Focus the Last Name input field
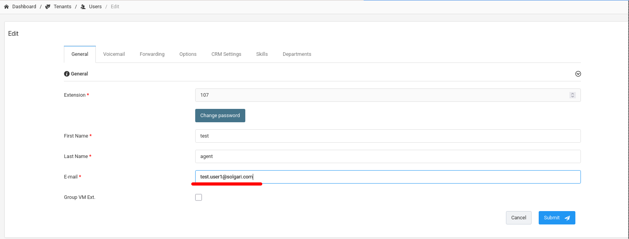The image size is (629, 239). [x=388, y=156]
